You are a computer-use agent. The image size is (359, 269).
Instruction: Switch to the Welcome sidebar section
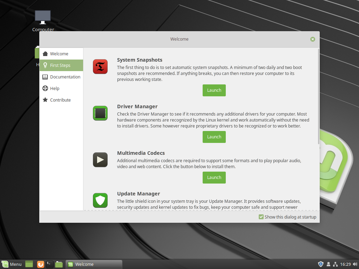click(x=61, y=54)
